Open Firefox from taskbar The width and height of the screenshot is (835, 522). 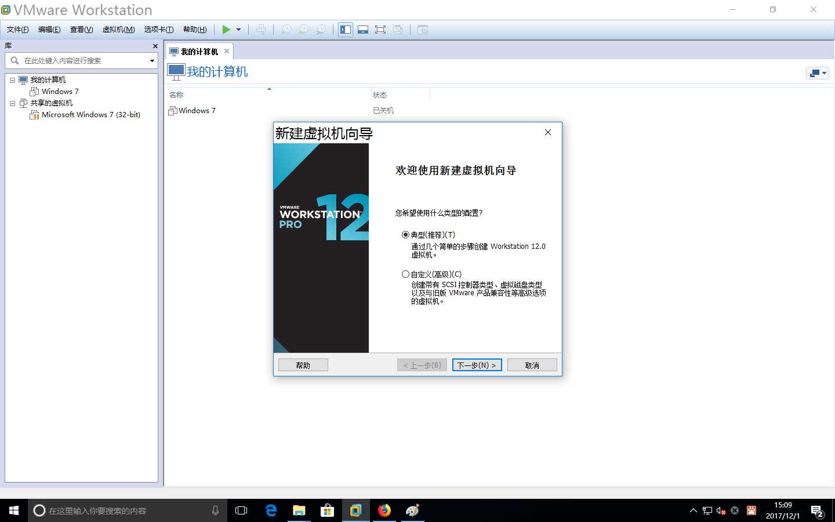tap(384, 510)
